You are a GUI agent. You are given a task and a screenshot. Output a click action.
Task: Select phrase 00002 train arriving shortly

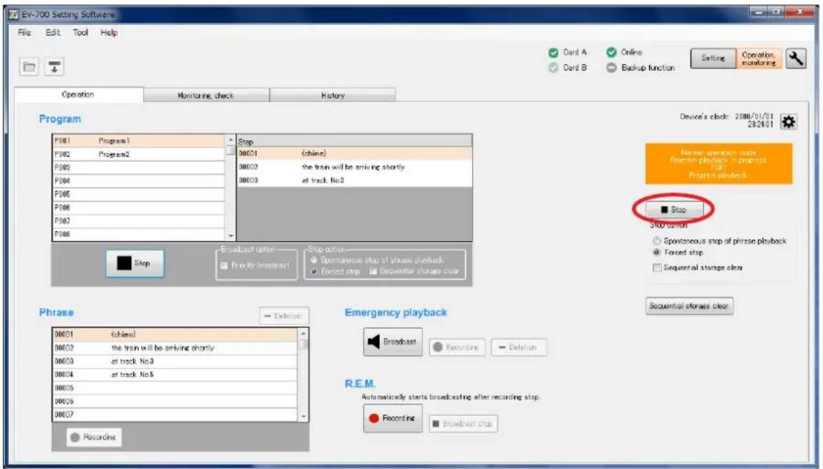click(x=175, y=348)
